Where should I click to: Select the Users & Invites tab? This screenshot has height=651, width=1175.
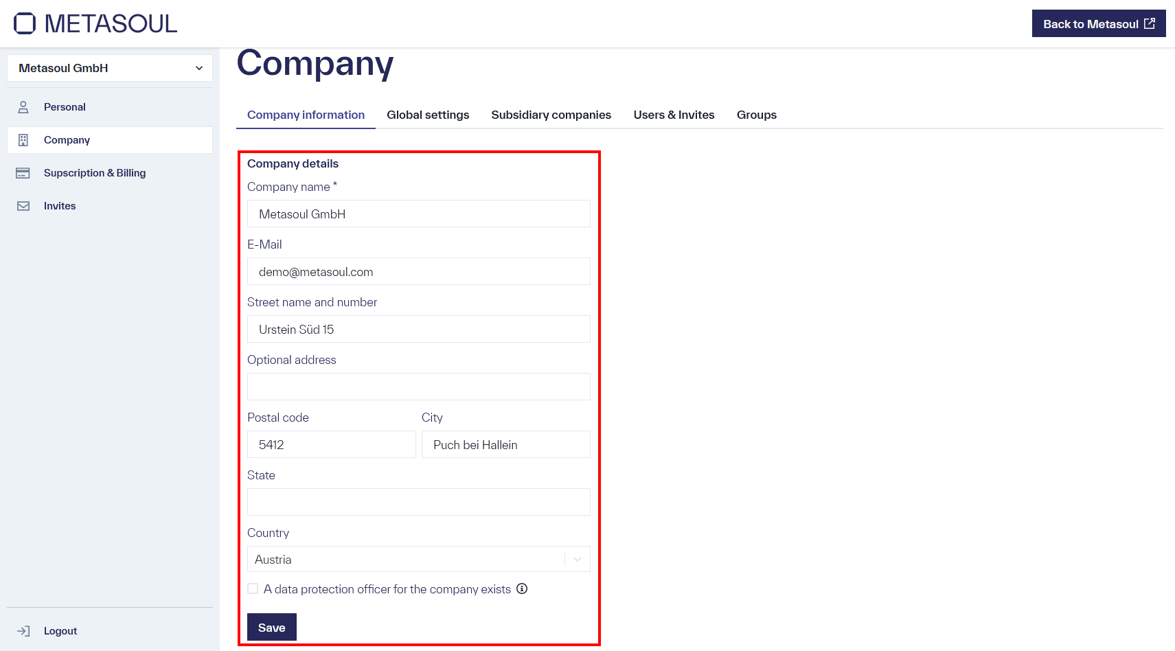tap(674, 115)
